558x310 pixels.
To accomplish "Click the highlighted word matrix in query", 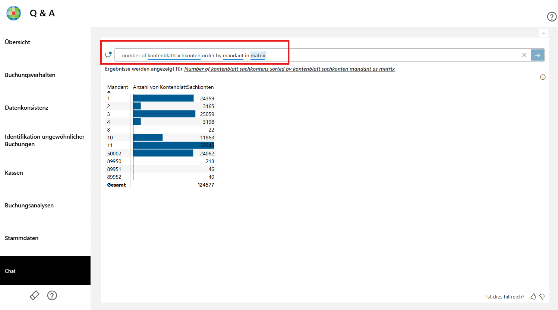I will click(x=258, y=55).
